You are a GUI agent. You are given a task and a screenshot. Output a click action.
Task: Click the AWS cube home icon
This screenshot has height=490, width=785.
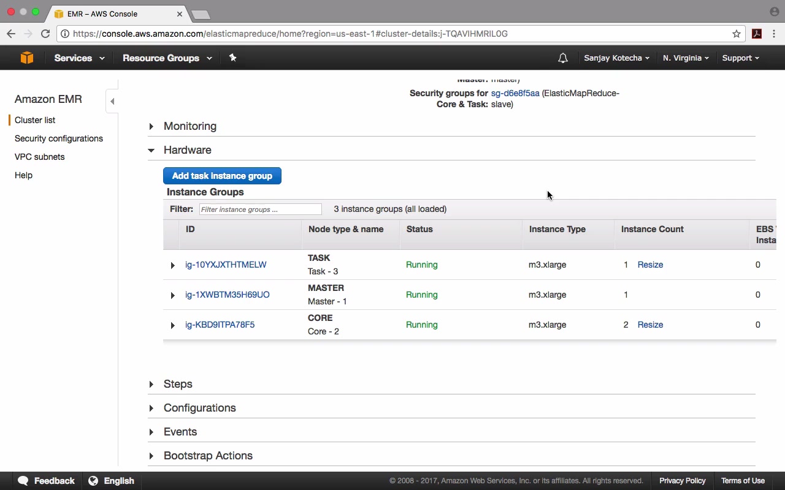click(26, 58)
